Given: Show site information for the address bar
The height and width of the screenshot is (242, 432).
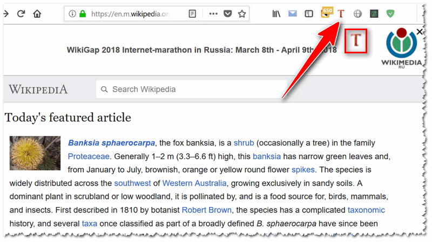Looking at the screenshot, I should tap(72, 13).
